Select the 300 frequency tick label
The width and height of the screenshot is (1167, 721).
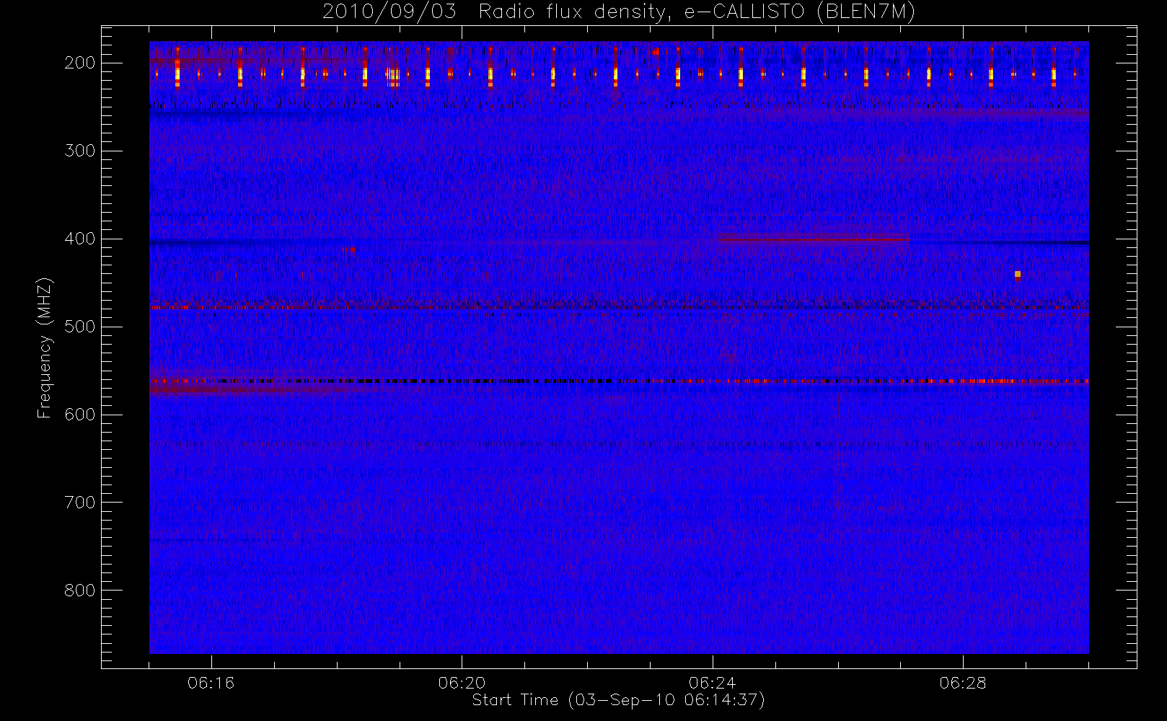pos(80,151)
